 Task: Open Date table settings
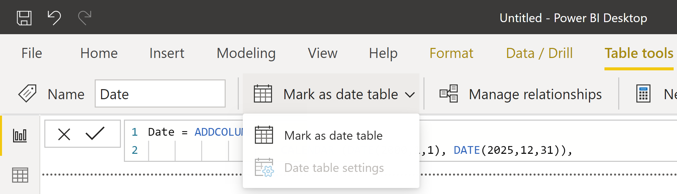click(334, 168)
